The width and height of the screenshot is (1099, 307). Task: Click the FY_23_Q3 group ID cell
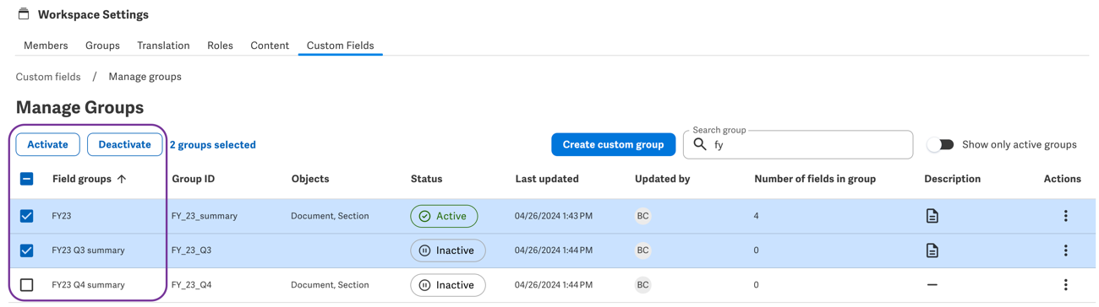pos(191,250)
